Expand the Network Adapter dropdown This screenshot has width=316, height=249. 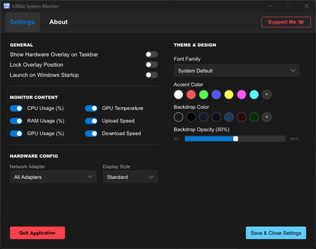pos(53,177)
